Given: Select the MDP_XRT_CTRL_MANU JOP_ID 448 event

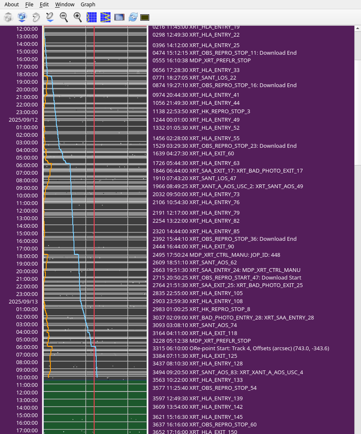Looking at the screenshot, I should [216, 255].
